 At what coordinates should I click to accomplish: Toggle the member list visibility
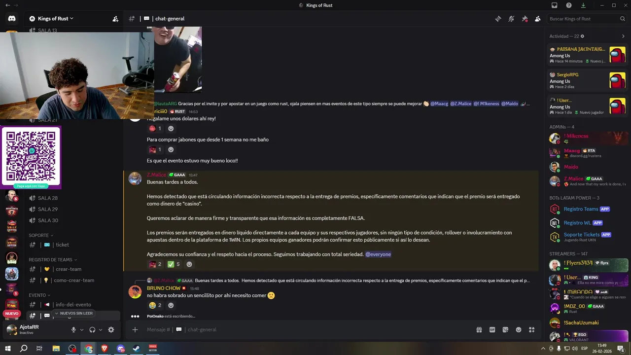537,19
